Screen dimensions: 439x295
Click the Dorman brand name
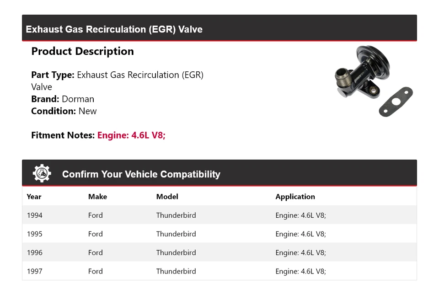point(78,99)
